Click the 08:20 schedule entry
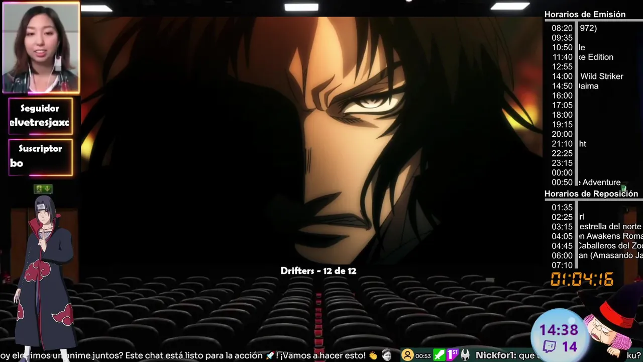 point(574,28)
